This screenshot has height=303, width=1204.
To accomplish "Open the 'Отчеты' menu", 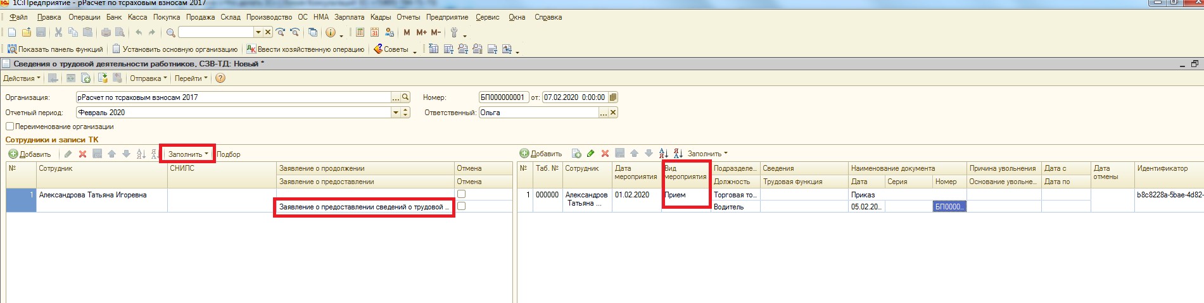I will pyautogui.click(x=408, y=17).
